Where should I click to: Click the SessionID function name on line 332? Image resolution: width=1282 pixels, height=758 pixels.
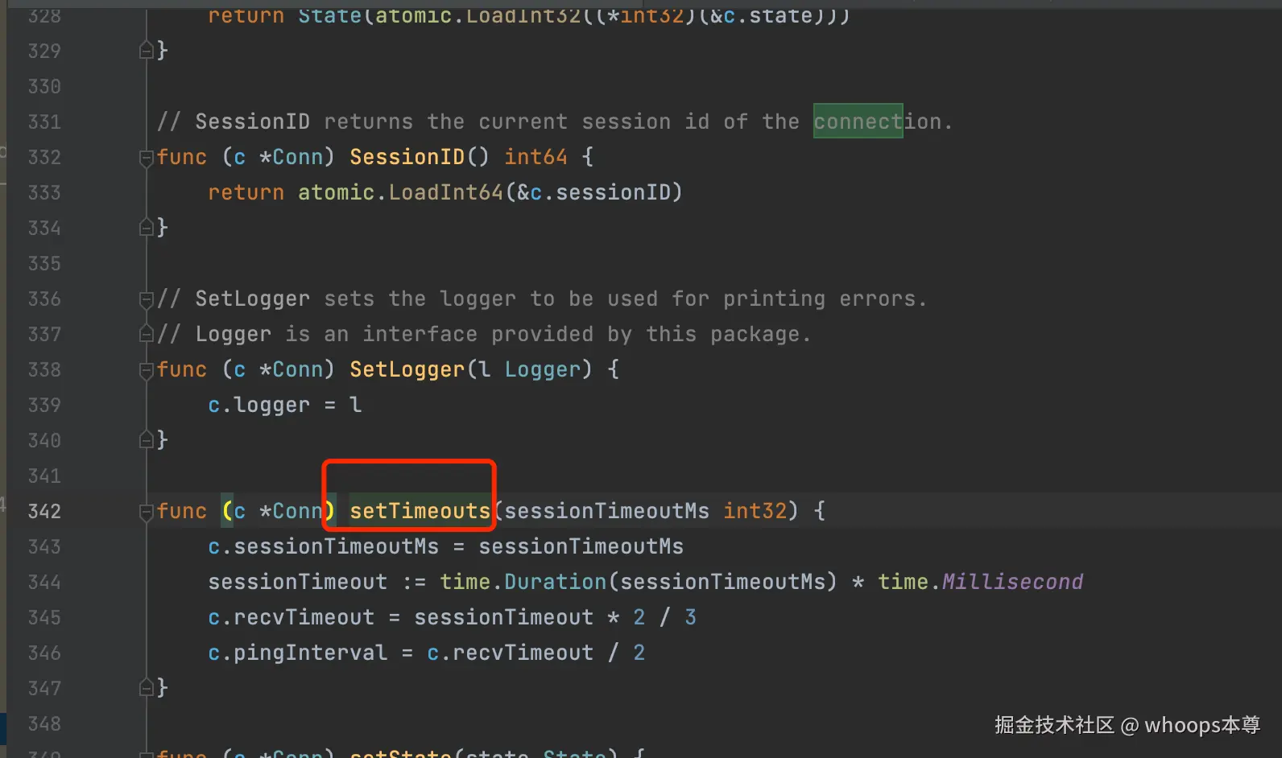407,157
